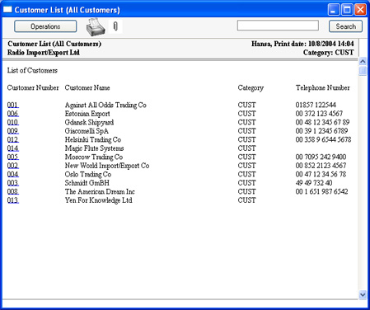Select 'Magic Flute Systems' customer name
Image resolution: width=370 pixels, height=310 pixels.
pos(94,148)
